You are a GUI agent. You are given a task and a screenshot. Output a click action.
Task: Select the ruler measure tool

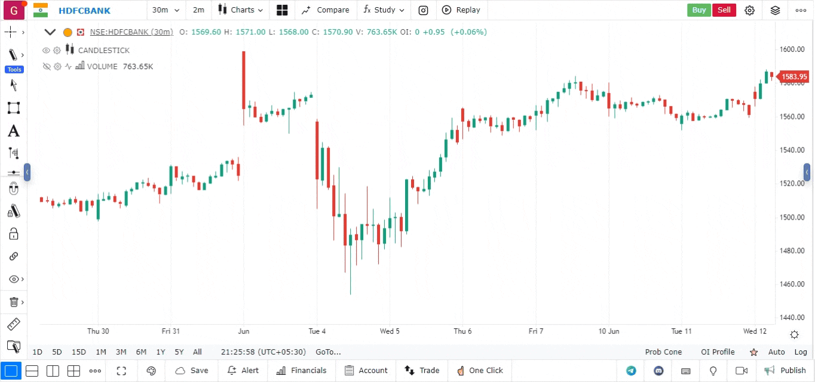tap(13, 325)
